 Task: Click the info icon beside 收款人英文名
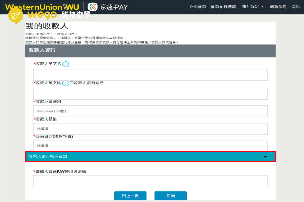click(x=66, y=64)
